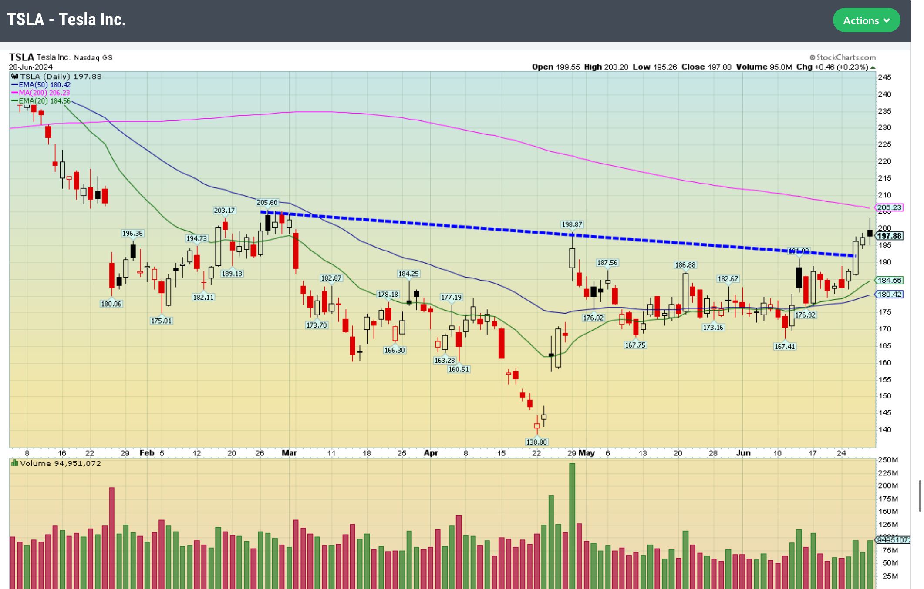This screenshot has width=924, height=589.
Task: Click the TSLA - Tesla Inc. page title
Action: tap(67, 20)
